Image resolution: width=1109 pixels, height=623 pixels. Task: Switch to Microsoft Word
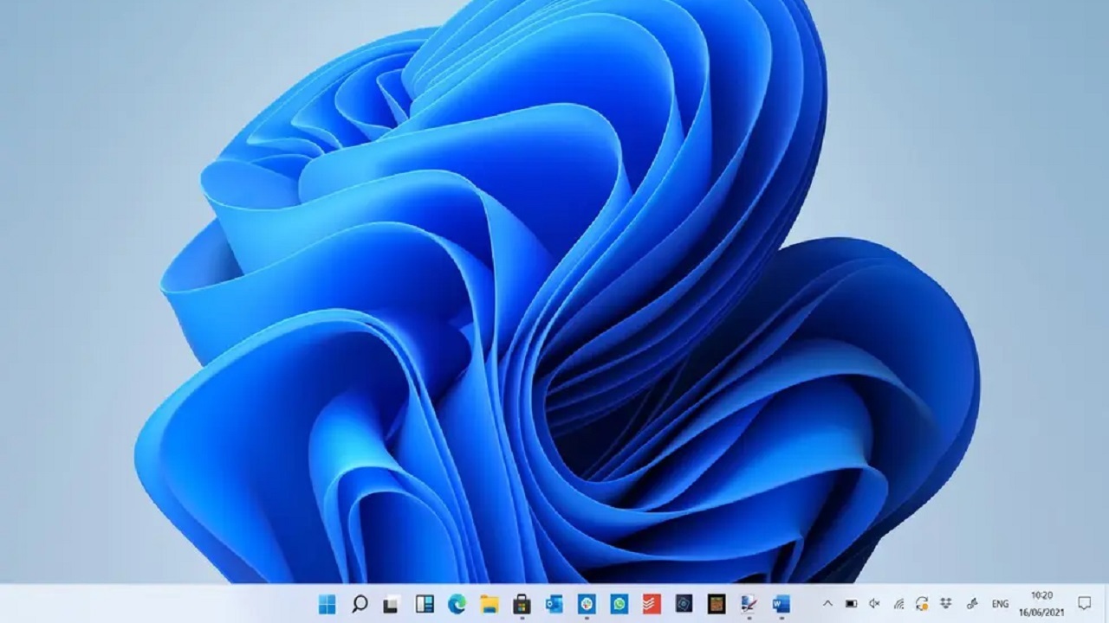click(x=781, y=604)
